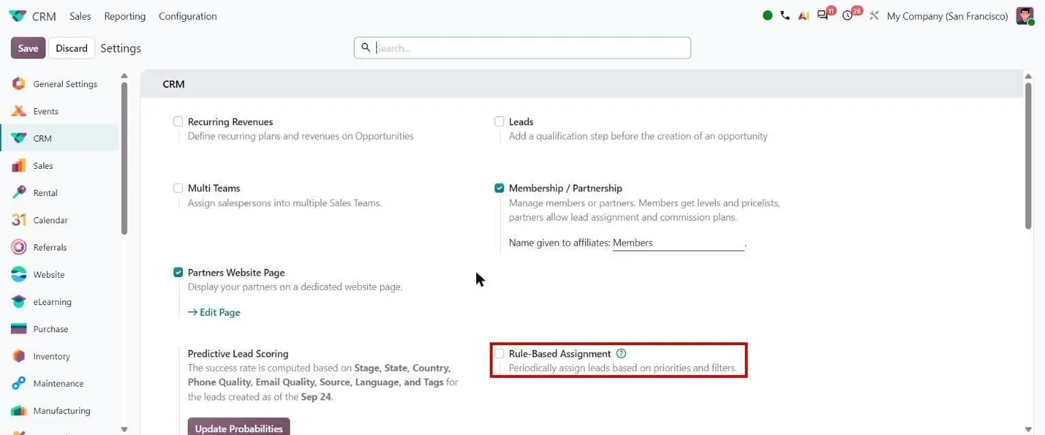
Task: Click the Rule-Based Assignment help question icon
Action: tap(620, 353)
